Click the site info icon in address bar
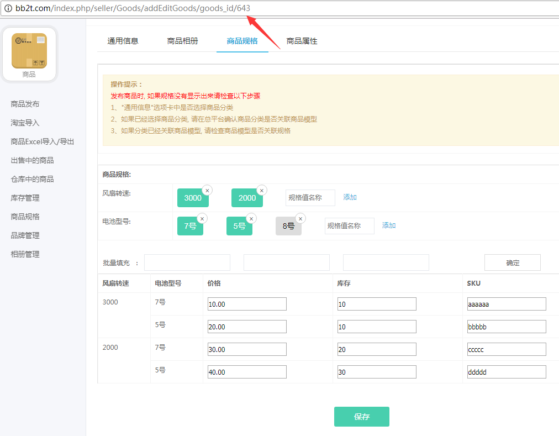The height and width of the screenshot is (436, 559). (x=8, y=8)
